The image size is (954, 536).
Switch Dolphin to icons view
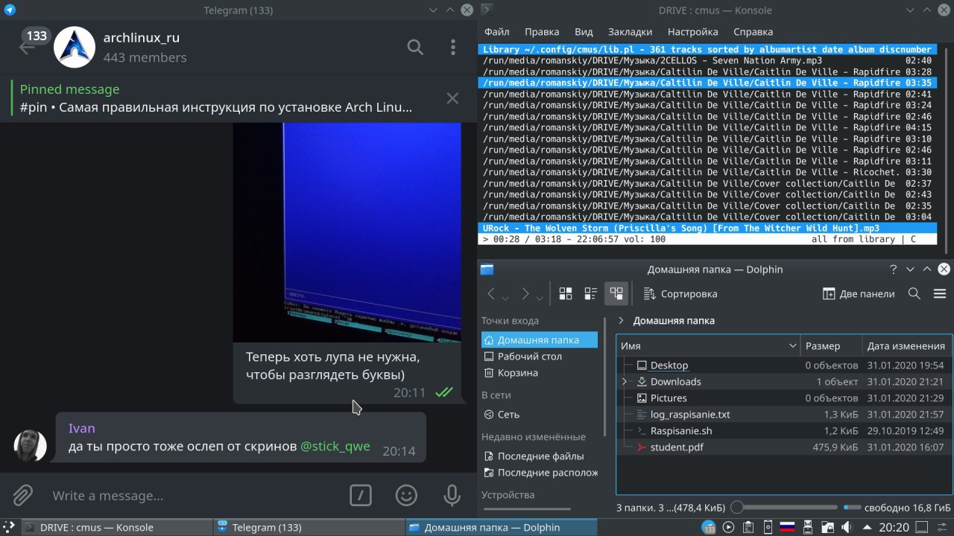click(x=566, y=294)
